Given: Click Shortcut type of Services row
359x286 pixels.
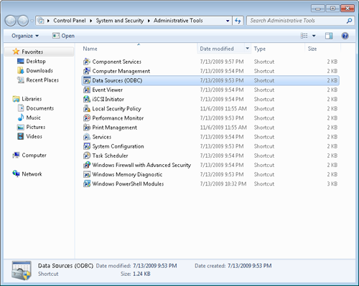Looking at the screenshot, I should pyautogui.click(x=264, y=137).
